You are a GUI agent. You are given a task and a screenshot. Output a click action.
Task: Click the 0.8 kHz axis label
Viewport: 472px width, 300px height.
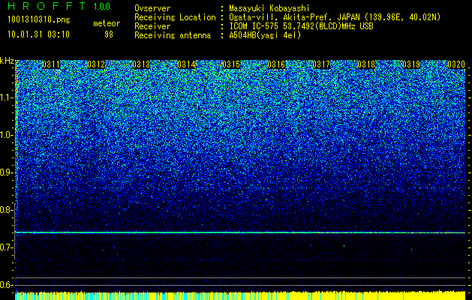coord(6,210)
